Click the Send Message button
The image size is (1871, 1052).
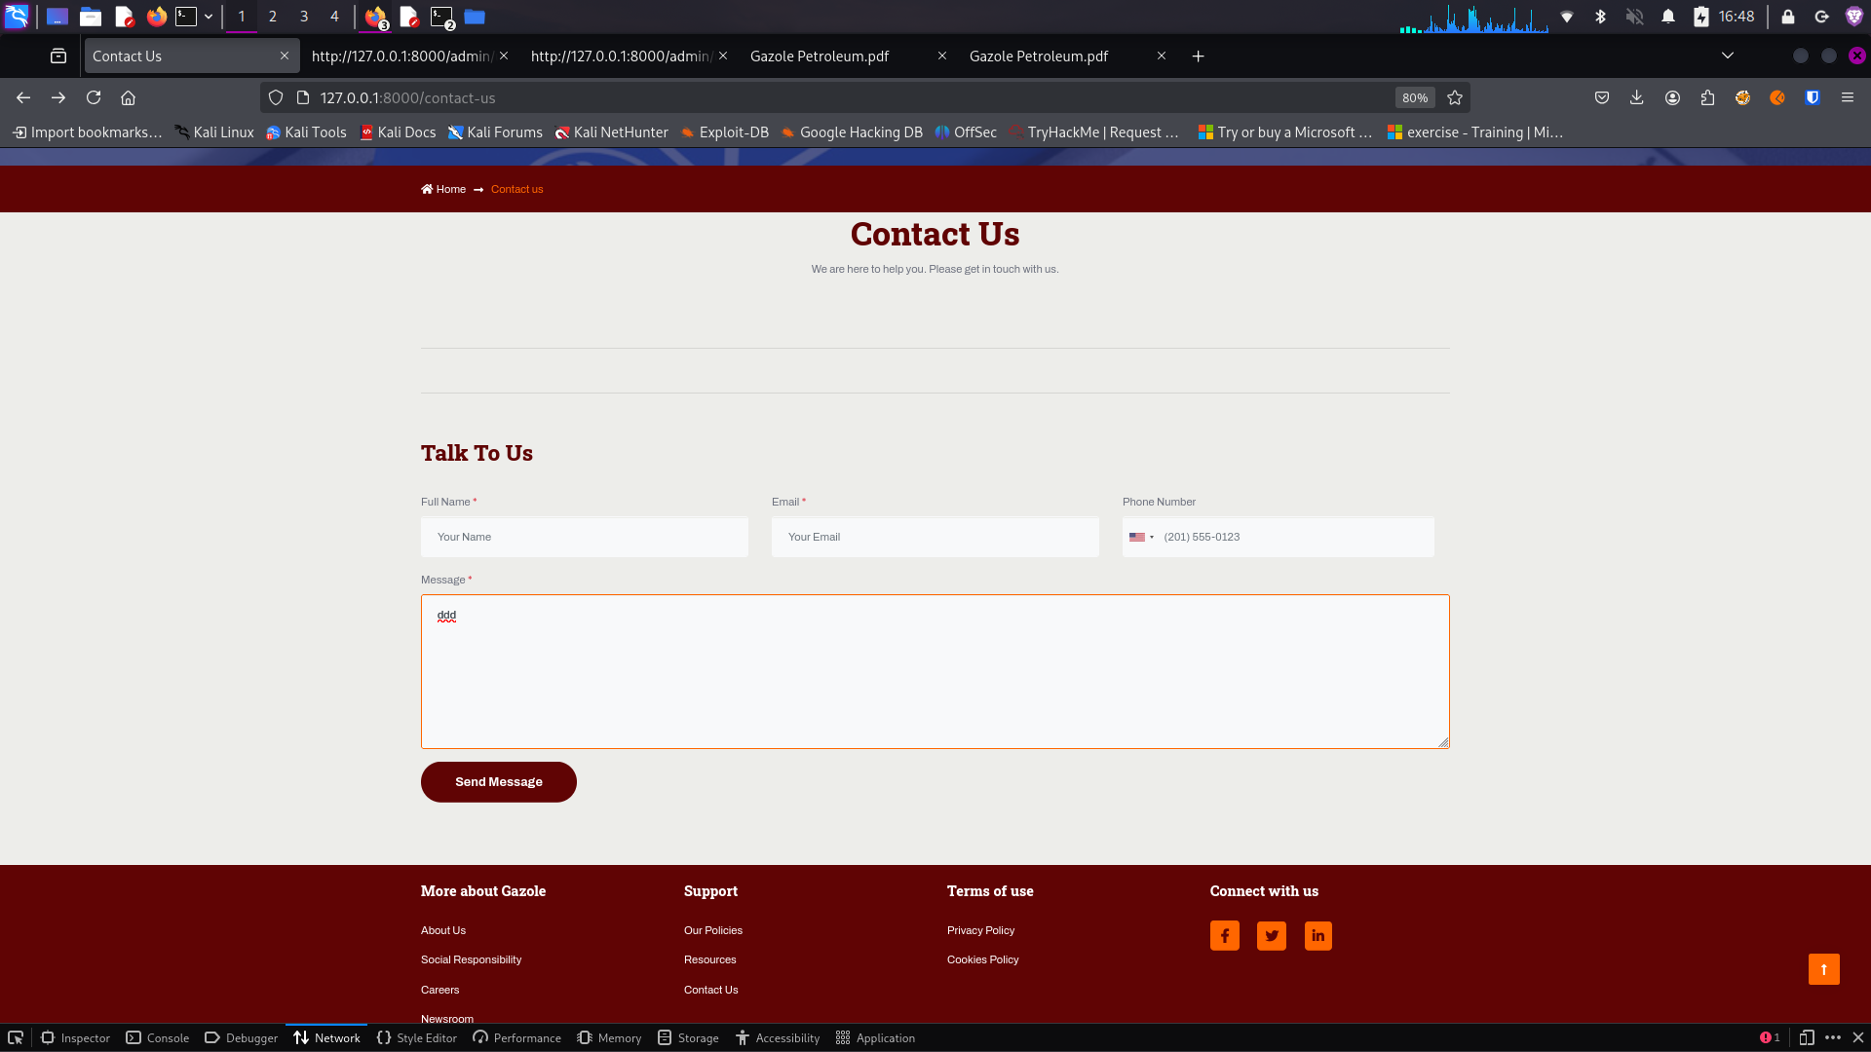point(498,781)
